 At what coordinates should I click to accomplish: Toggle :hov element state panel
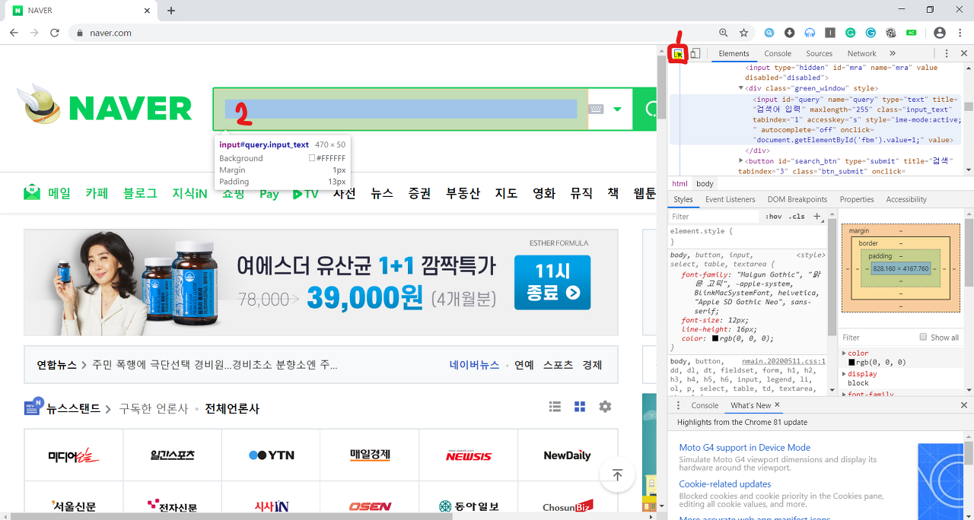point(774,217)
